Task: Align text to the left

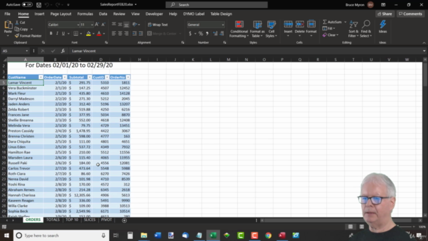Action: click(x=114, y=33)
